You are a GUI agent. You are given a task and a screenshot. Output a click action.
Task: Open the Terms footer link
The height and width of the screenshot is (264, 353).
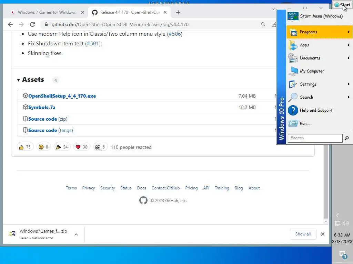[71, 188]
